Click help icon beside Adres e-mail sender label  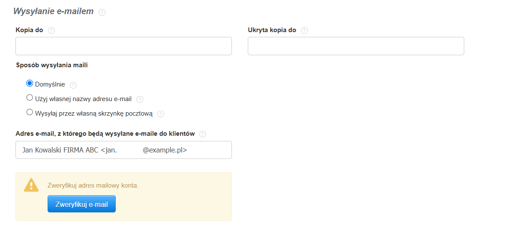[203, 134]
